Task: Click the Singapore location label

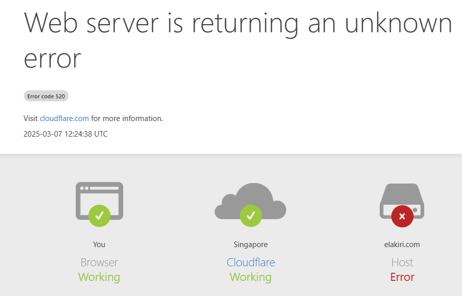Action: [x=251, y=245]
